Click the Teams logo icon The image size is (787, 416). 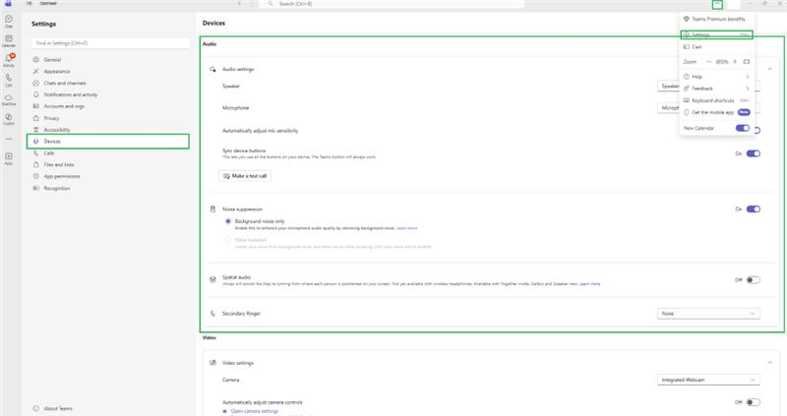8,4
